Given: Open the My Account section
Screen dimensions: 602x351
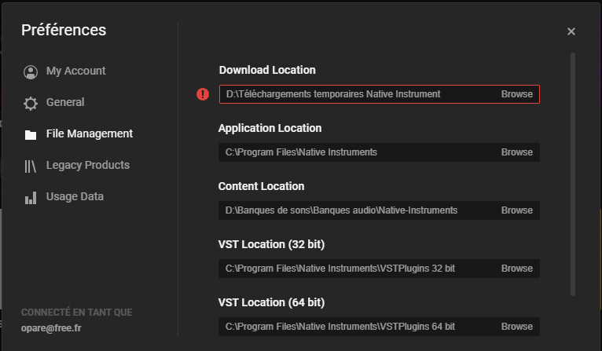Looking at the screenshot, I should point(75,71).
